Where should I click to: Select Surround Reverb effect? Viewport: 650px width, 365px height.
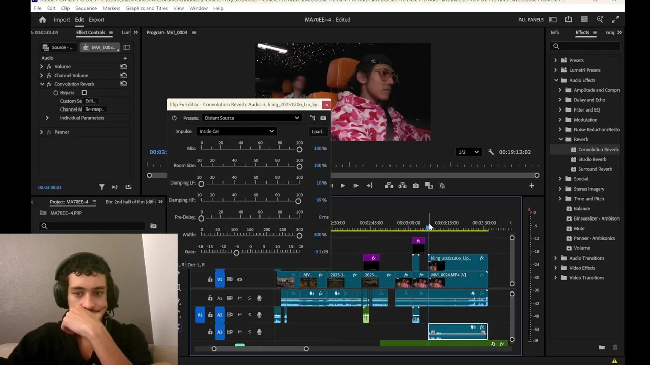pyautogui.click(x=595, y=169)
